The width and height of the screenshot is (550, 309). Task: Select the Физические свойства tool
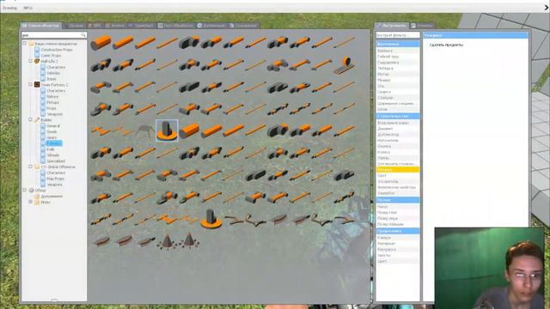(x=396, y=187)
